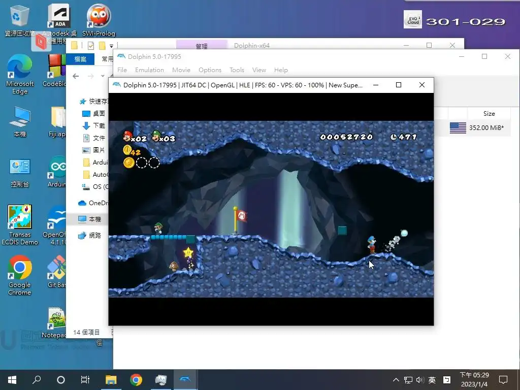The height and width of the screenshot is (390, 520).
Task: Open Dolphin Emulation menu
Action: coord(150,70)
